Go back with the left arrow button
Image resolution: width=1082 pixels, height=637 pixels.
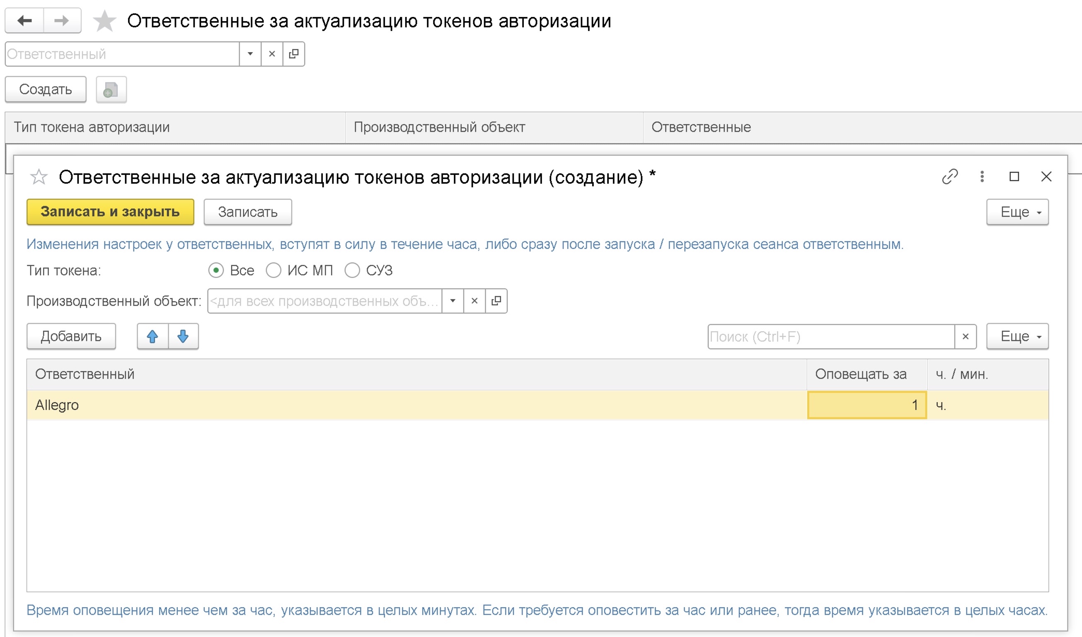point(24,20)
